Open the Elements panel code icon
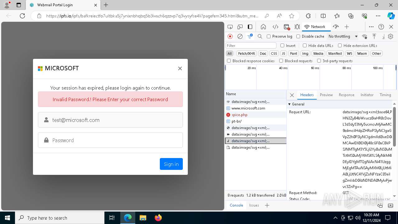This screenshot has width=398, height=224. coord(275,27)
